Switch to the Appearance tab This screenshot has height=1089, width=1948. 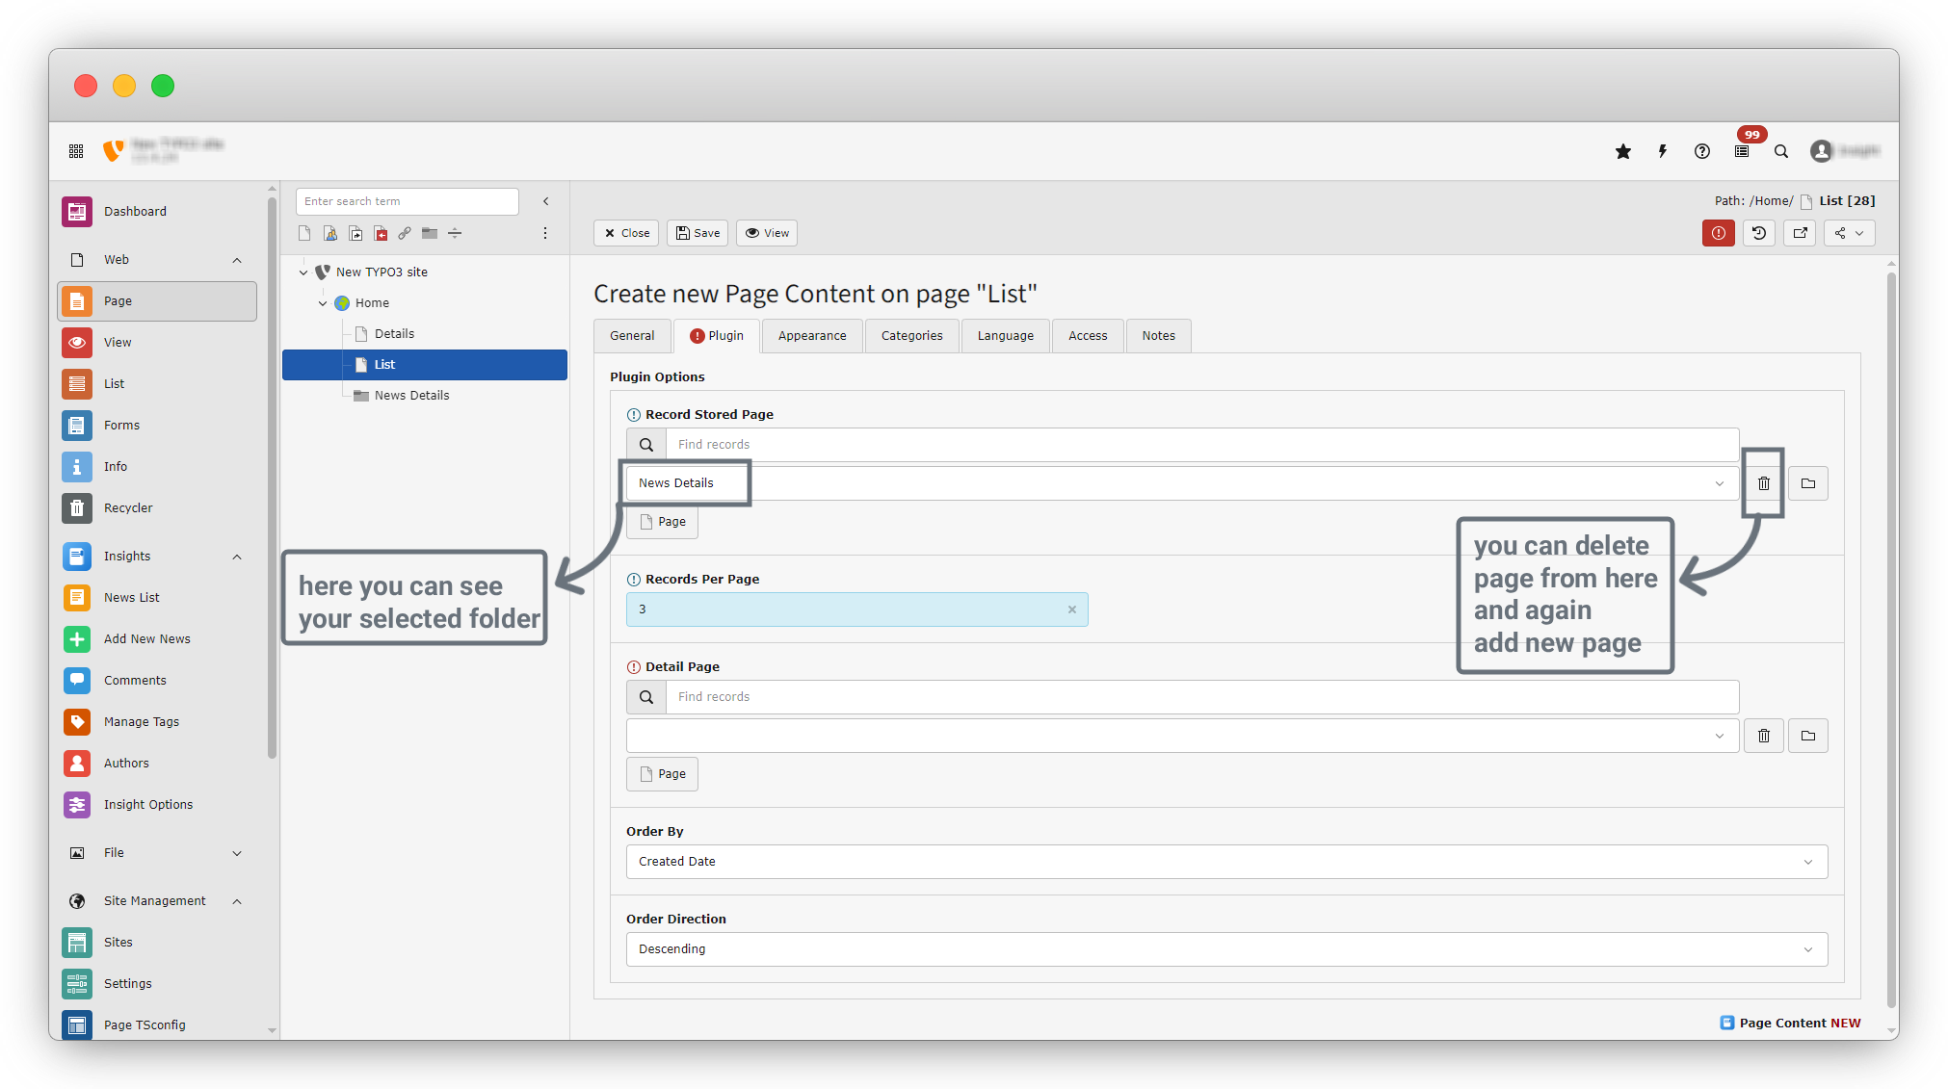[811, 336]
